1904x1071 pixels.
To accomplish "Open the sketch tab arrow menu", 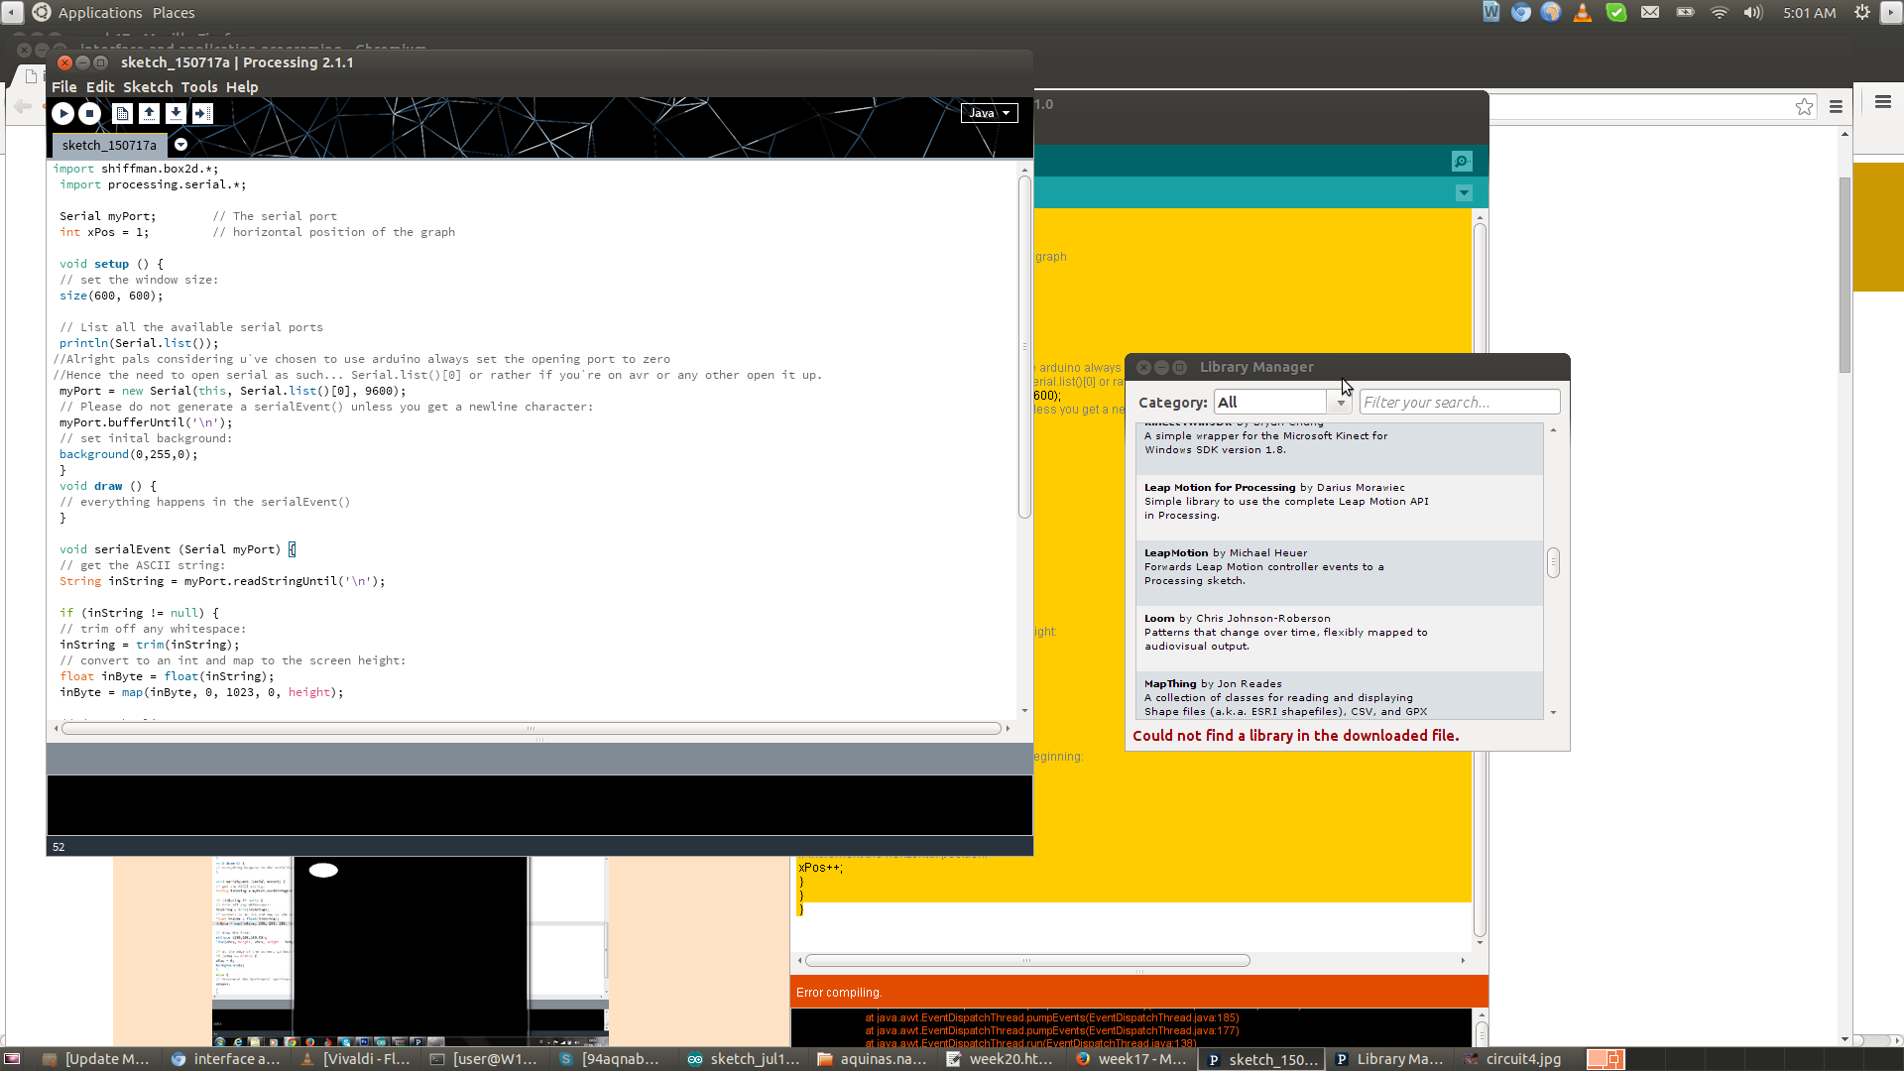I will point(180,145).
